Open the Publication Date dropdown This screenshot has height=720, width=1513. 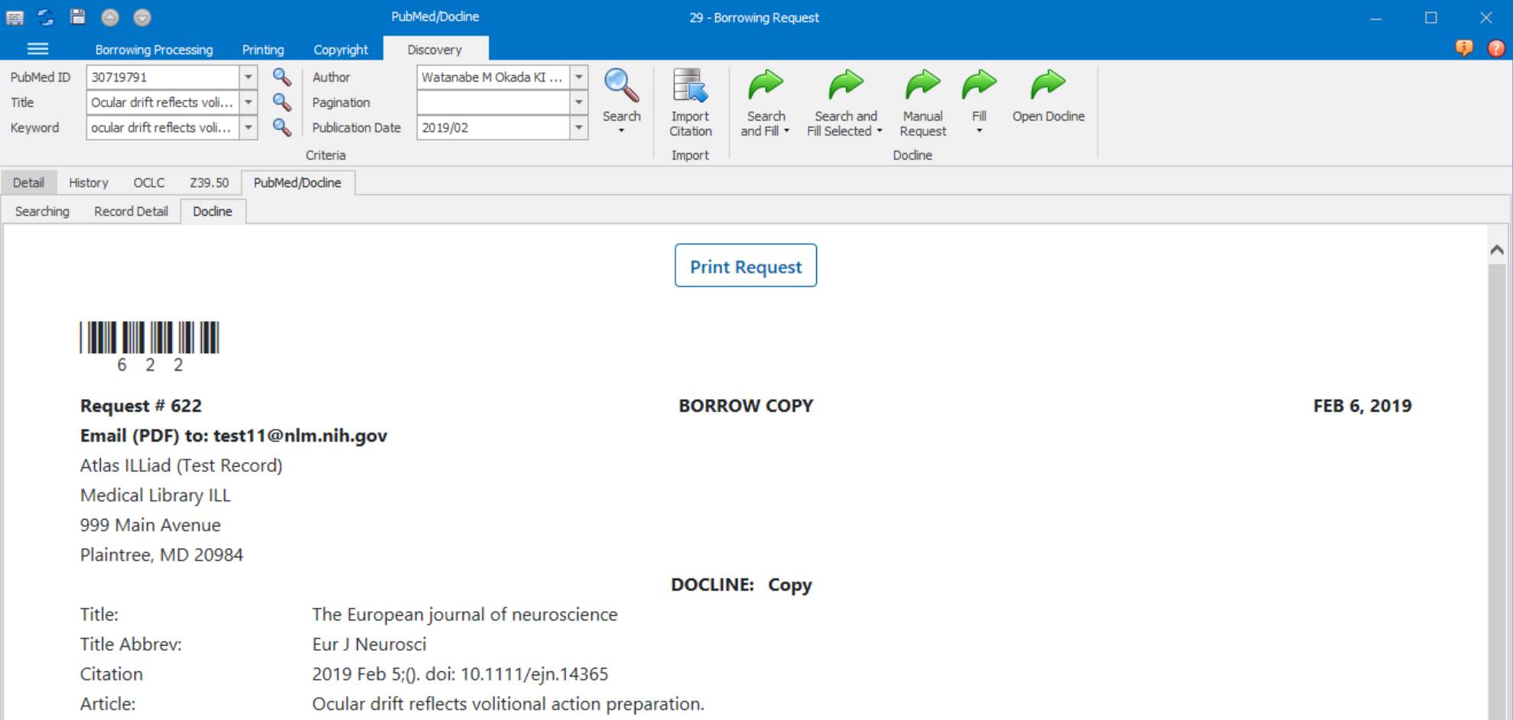click(x=578, y=128)
